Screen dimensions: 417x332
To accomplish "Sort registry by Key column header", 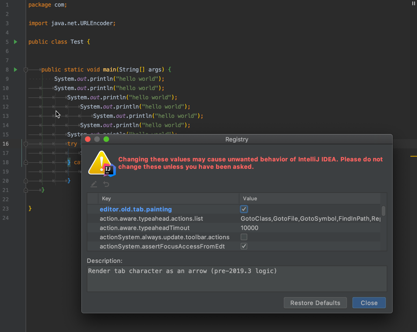I will 168,198.
